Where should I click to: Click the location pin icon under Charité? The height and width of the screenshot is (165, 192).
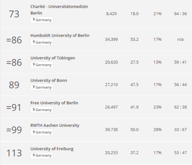pos(34,20)
